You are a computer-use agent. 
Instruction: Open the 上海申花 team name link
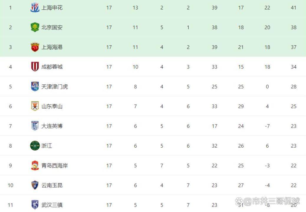[x=52, y=8]
